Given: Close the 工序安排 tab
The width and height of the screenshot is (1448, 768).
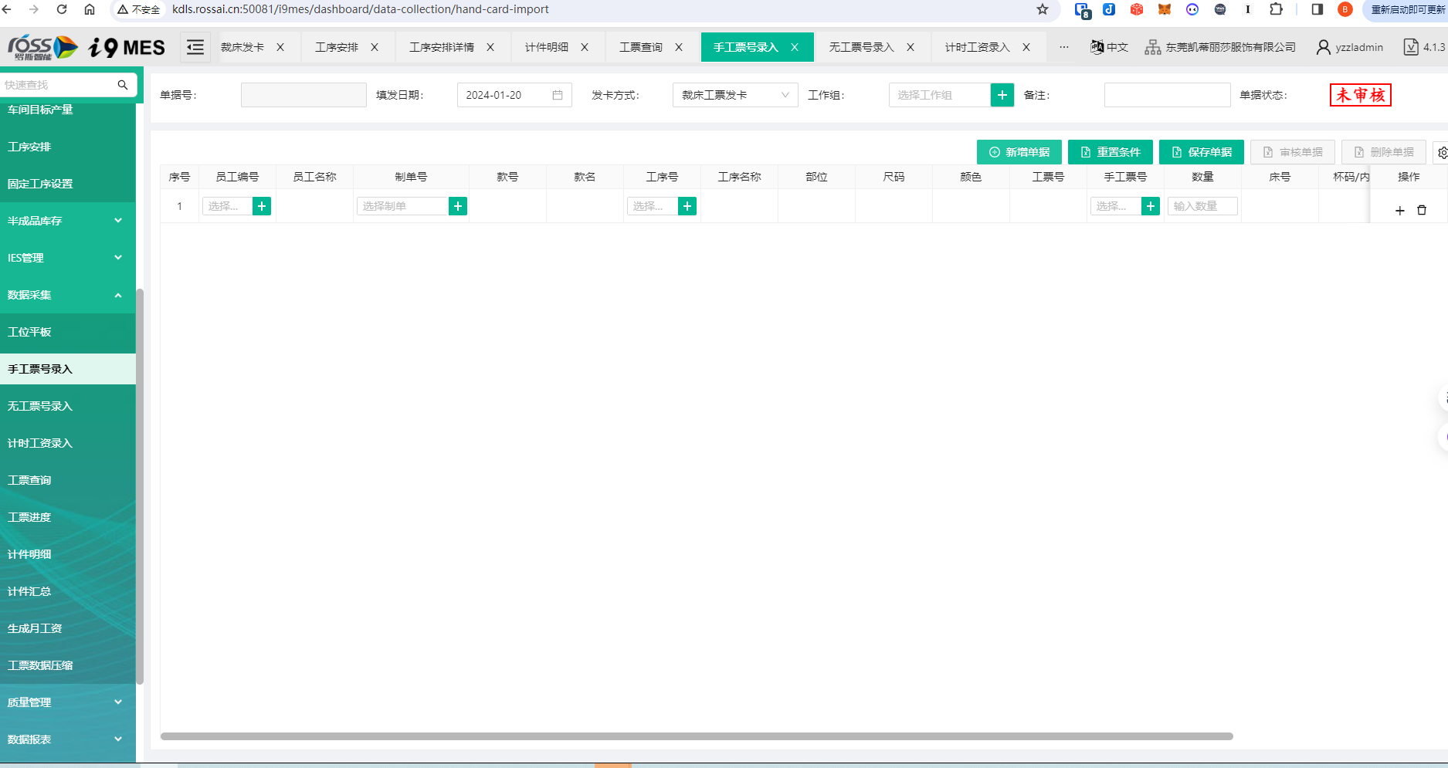Looking at the screenshot, I should click(x=375, y=47).
